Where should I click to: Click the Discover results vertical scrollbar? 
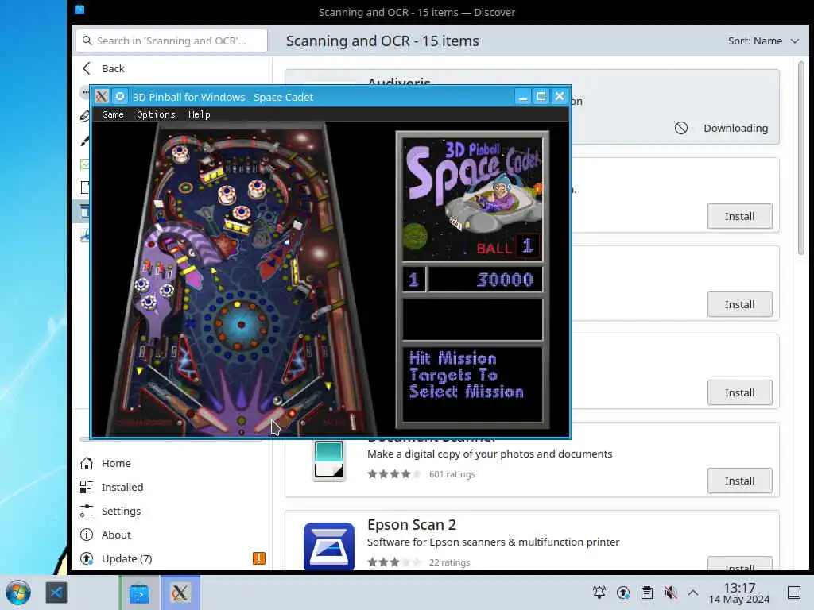tap(801, 158)
